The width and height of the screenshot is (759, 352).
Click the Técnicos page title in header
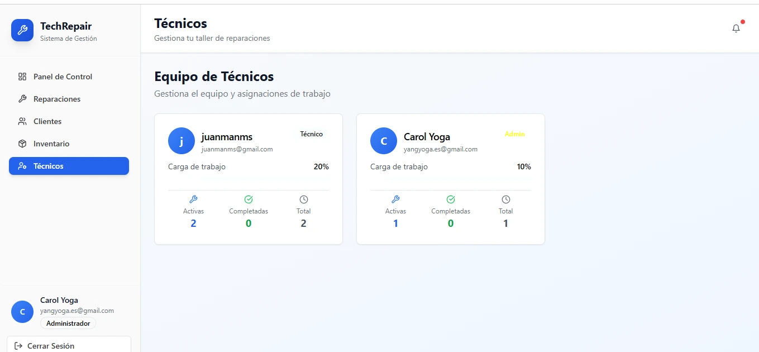click(x=180, y=23)
